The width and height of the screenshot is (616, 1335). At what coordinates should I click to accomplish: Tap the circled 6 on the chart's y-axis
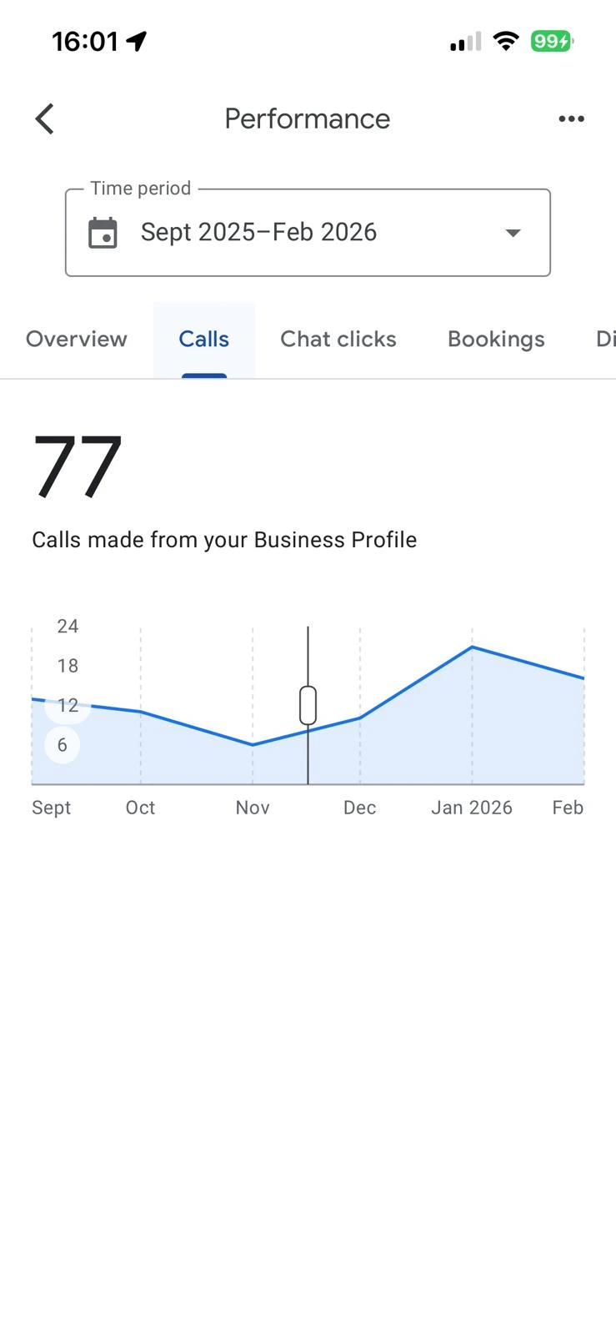pyautogui.click(x=62, y=745)
